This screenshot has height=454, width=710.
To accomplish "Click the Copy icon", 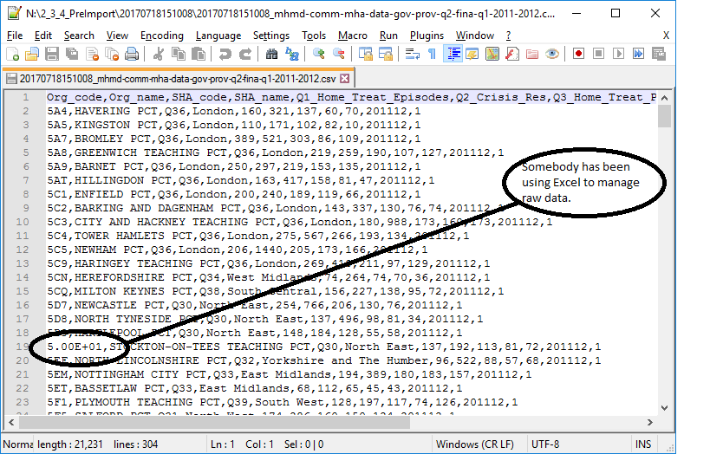I will click(x=179, y=55).
